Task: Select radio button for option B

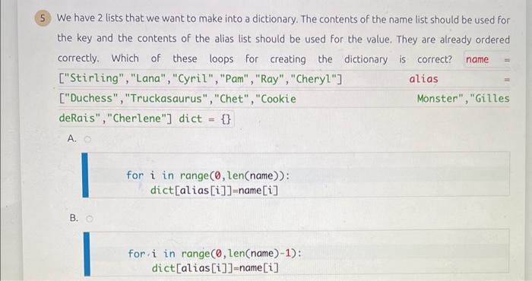Action: 90,219
